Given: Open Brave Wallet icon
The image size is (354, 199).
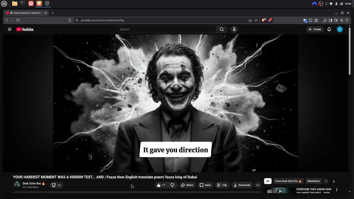Looking at the screenshot, I should point(336,20).
